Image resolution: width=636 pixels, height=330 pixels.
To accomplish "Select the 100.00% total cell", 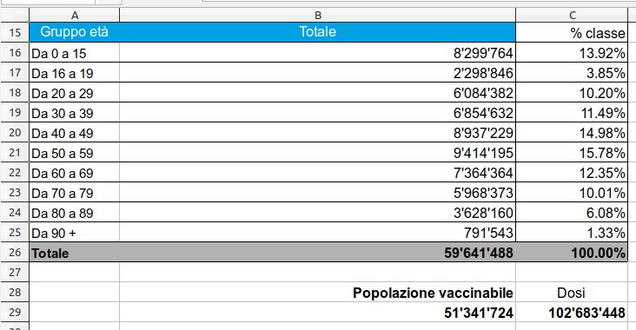I will [572, 252].
